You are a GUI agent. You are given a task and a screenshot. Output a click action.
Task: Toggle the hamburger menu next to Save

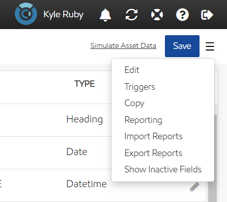210,46
